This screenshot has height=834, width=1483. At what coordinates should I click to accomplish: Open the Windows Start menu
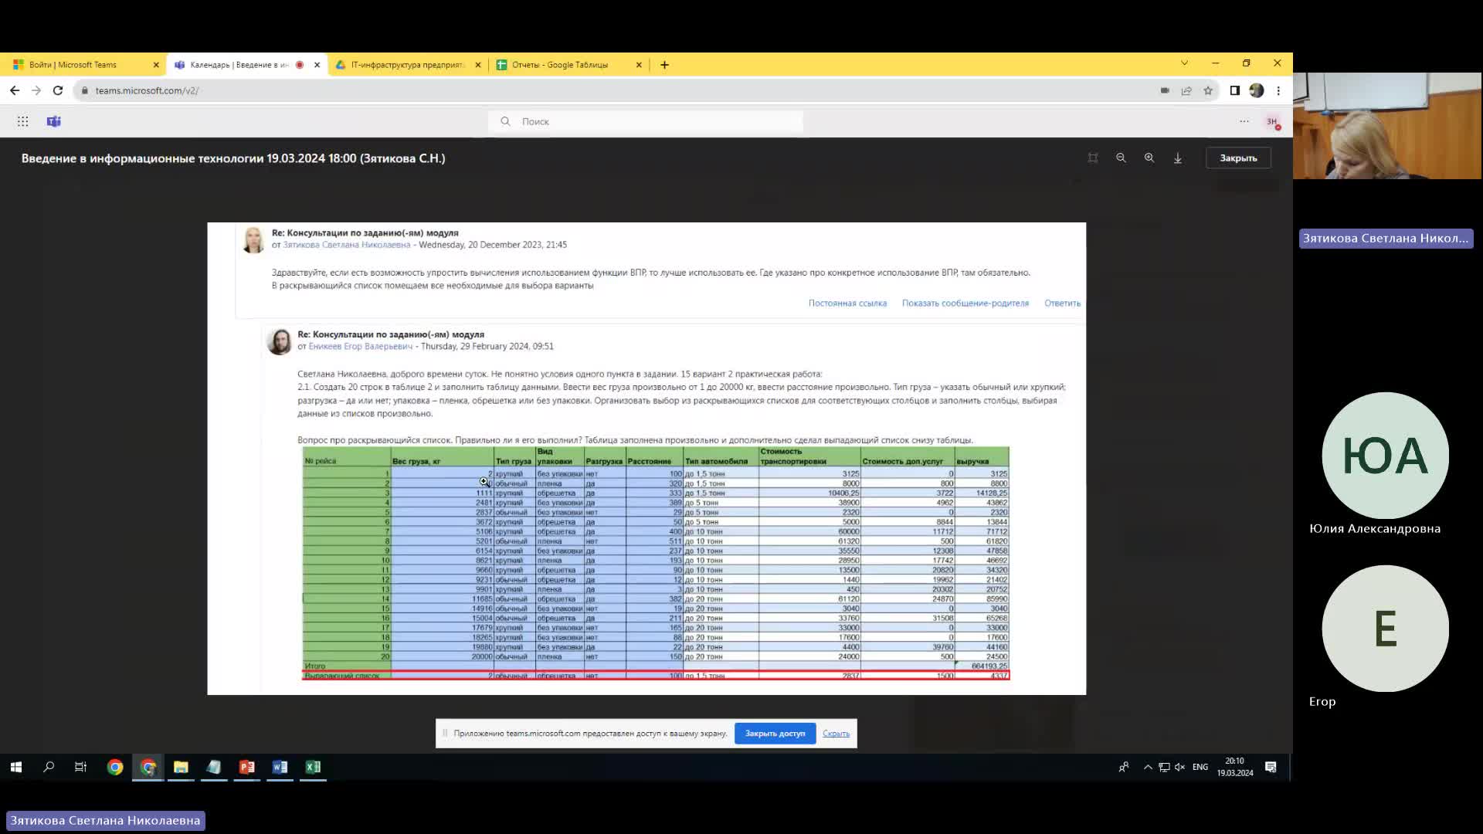[x=16, y=767]
